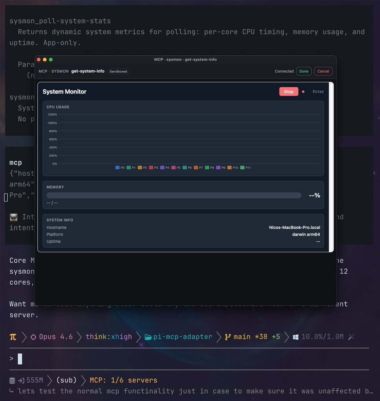The height and width of the screenshot is (401, 380).
Task: Click the folder icon before pi-mcp-adapter
Action: click(x=148, y=337)
